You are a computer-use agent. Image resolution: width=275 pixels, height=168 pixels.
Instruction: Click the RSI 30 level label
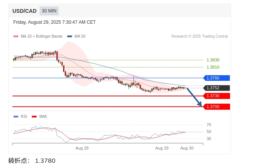tap(209, 139)
